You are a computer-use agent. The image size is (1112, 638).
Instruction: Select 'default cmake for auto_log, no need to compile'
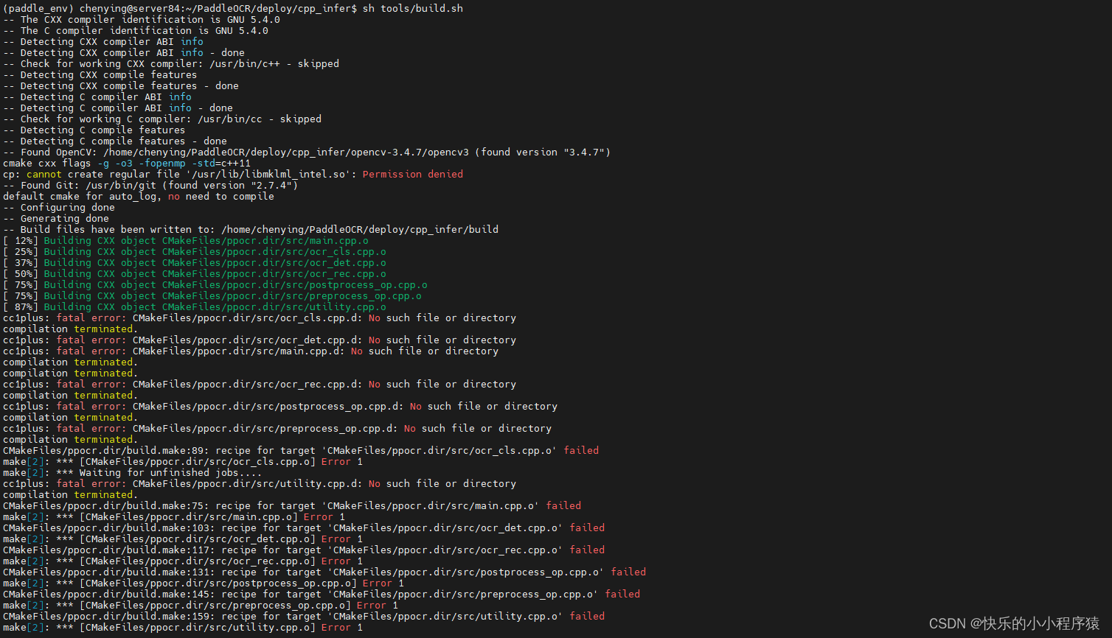(139, 196)
